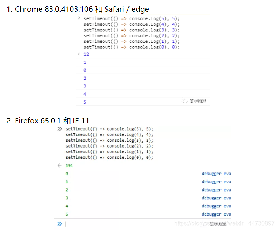Select Chrome console output row 2

click(143, 78)
